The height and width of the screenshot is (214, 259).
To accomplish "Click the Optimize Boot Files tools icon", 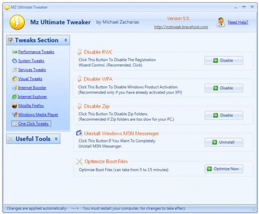I will click(x=80, y=161).
